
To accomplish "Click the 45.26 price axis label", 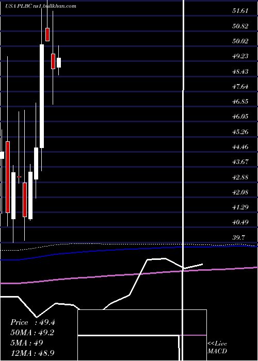I will coord(240,132).
